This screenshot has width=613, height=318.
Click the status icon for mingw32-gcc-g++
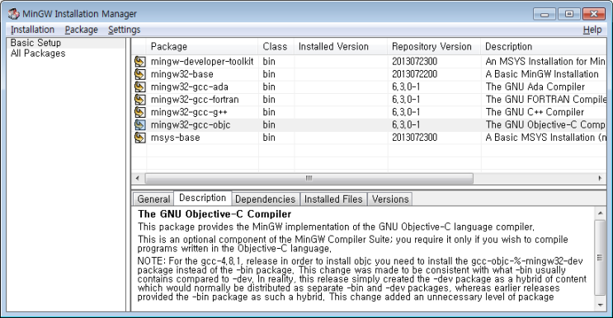click(140, 112)
